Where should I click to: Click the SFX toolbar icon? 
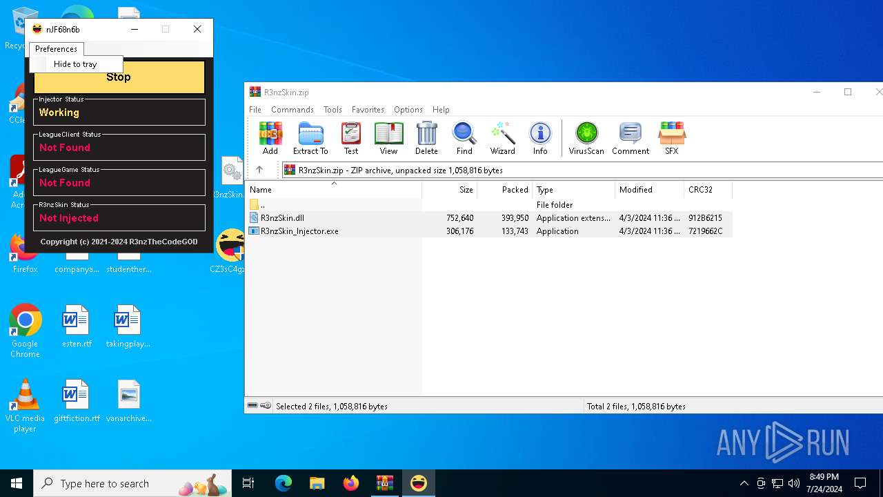[x=671, y=138]
